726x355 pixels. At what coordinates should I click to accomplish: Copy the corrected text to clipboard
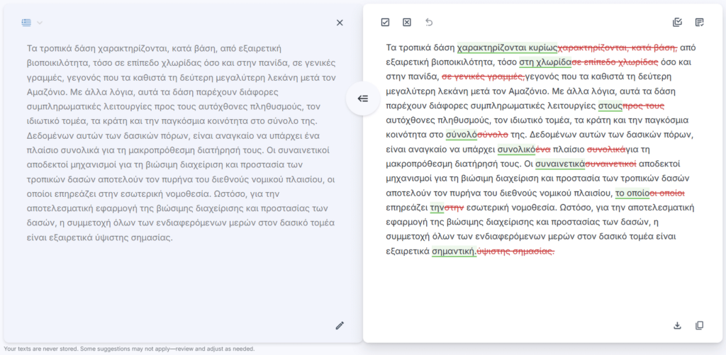coord(700,325)
